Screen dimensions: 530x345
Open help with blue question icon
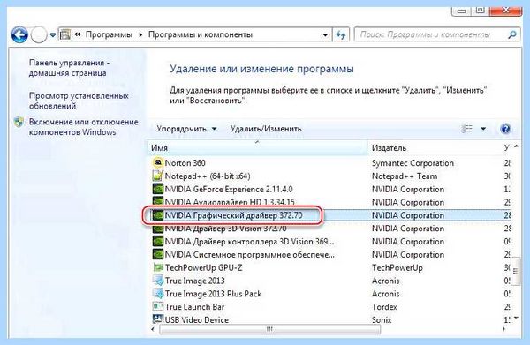[x=505, y=129]
